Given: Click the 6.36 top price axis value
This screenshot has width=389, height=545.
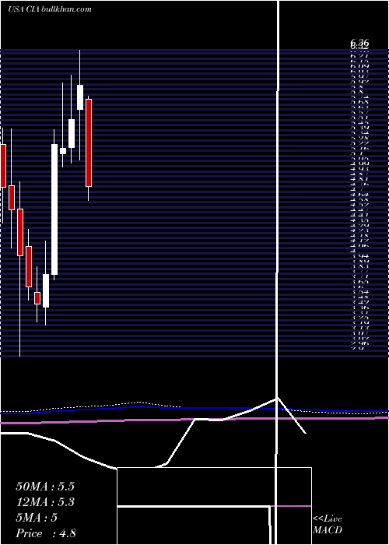Looking at the screenshot, I should tap(359, 43).
